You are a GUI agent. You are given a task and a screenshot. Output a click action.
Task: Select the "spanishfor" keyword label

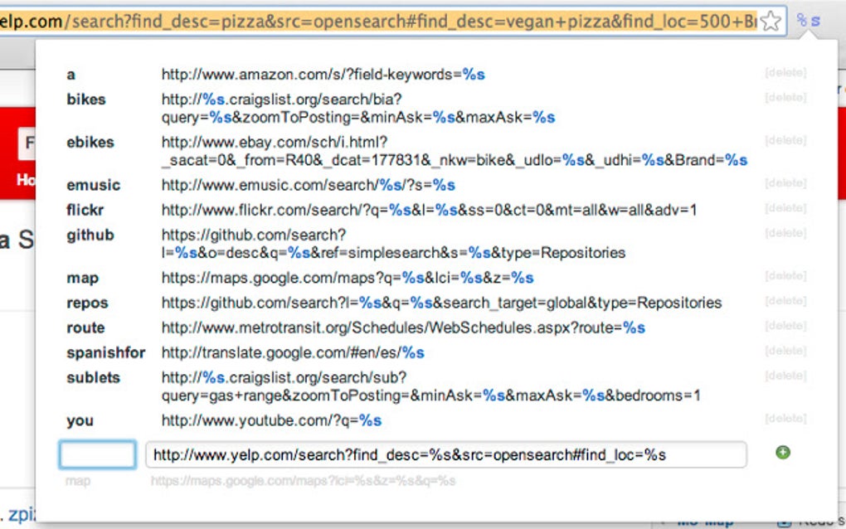tap(105, 352)
